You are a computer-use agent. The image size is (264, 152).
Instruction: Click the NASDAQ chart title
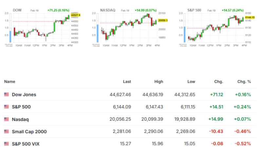click(x=108, y=10)
